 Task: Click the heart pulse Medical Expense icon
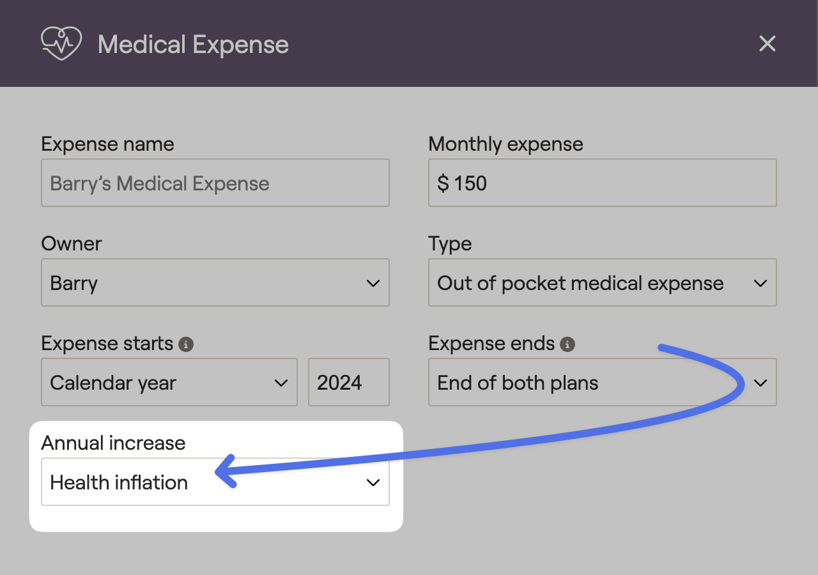click(x=61, y=43)
